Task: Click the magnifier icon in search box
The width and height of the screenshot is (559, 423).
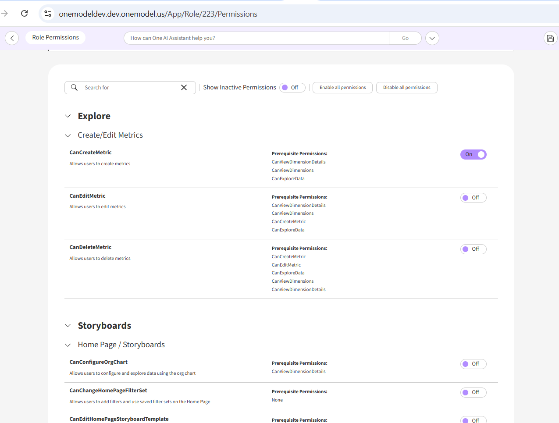Action: pos(75,88)
